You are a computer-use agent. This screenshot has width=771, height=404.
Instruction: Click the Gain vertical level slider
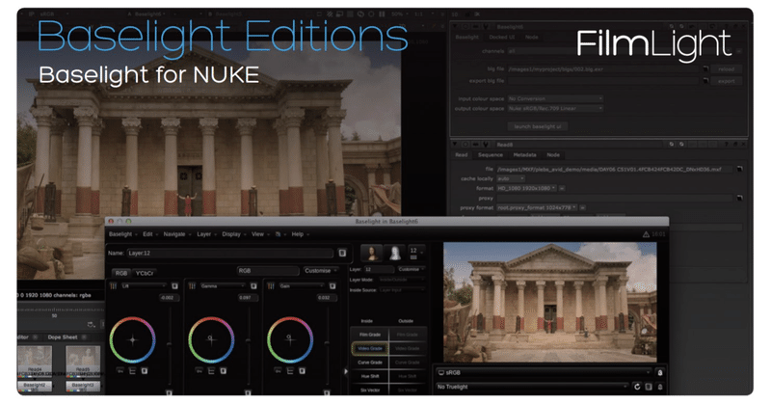(x=327, y=347)
